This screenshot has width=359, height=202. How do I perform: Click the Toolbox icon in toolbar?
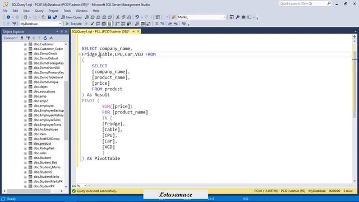(x=243, y=17)
